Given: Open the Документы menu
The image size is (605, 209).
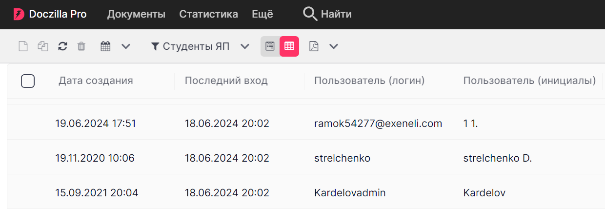Looking at the screenshot, I should pyautogui.click(x=136, y=14).
